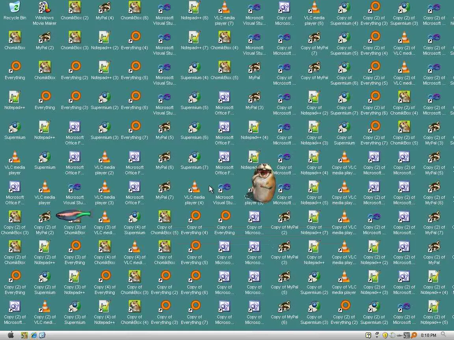Select VLC media player (3) shortcut
Screen dimensions: 454x340
[x=104, y=193]
